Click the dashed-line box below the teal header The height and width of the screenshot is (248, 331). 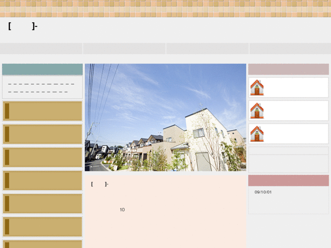[42, 87]
